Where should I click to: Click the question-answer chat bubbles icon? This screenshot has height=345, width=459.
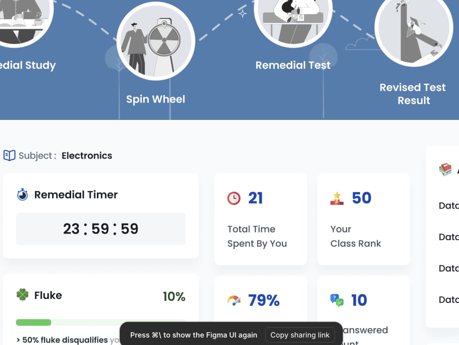coord(337,300)
